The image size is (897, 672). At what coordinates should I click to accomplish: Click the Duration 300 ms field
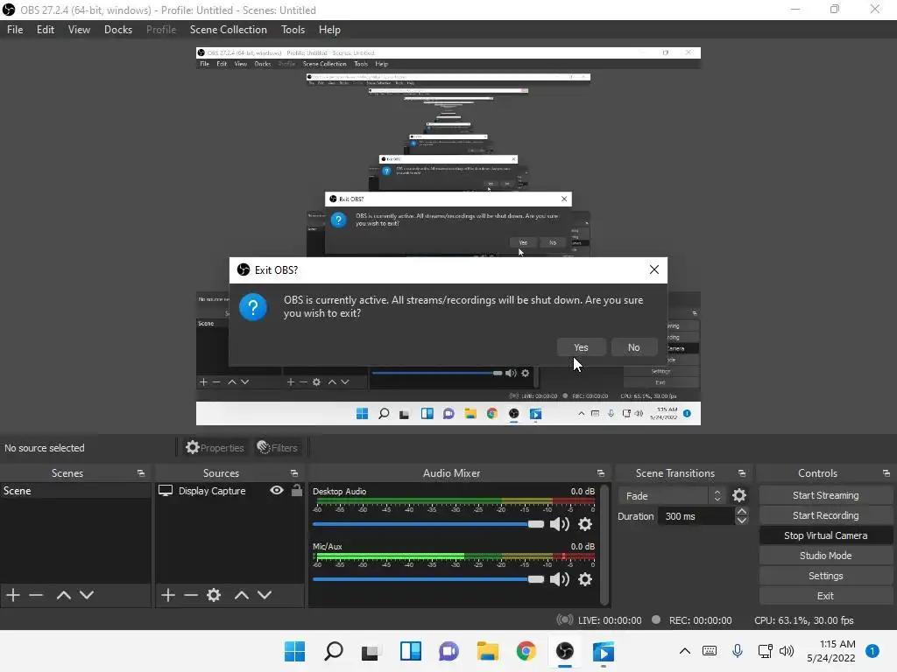696,516
